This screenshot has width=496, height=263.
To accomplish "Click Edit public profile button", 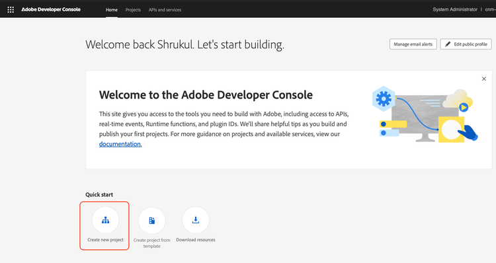I will coord(466,44).
